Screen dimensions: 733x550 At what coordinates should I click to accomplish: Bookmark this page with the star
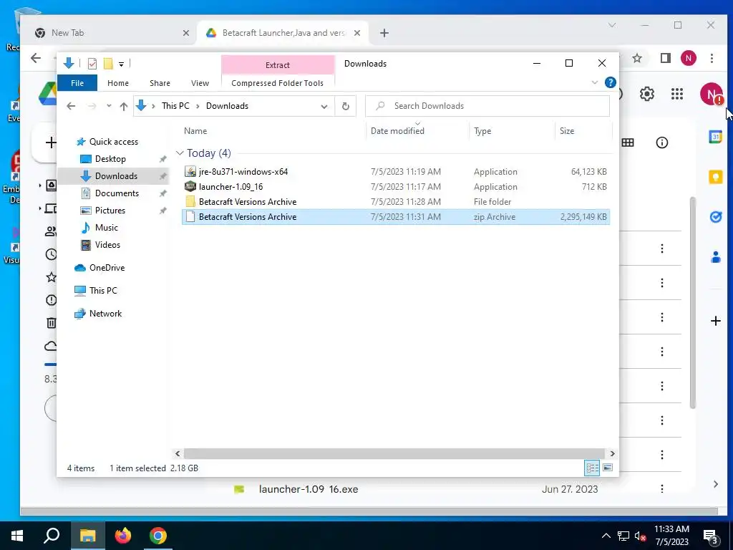[x=636, y=58]
